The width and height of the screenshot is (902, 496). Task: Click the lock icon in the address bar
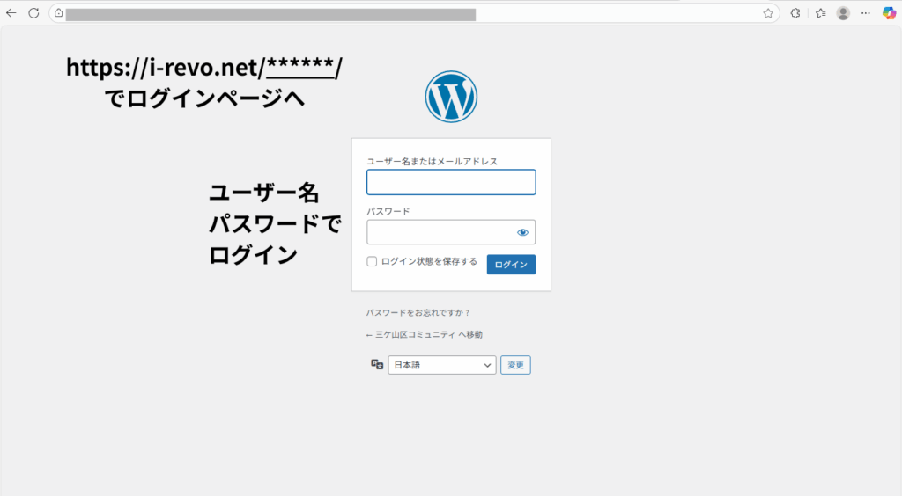click(x=59, y=13)
